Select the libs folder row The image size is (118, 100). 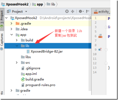(x=48, y=57)
